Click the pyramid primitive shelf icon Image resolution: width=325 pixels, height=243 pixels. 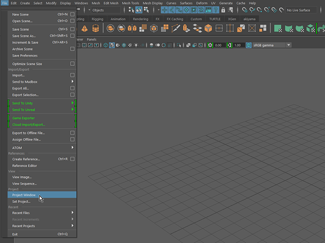[84, 28]
